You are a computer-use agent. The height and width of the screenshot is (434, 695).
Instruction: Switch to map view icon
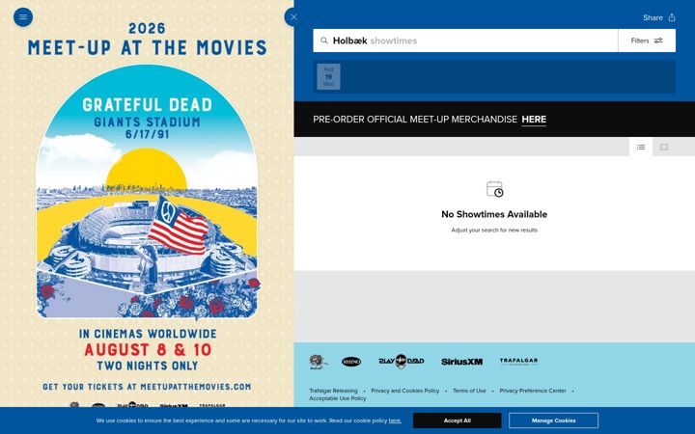pyautogui.click(x=664, y=147)
